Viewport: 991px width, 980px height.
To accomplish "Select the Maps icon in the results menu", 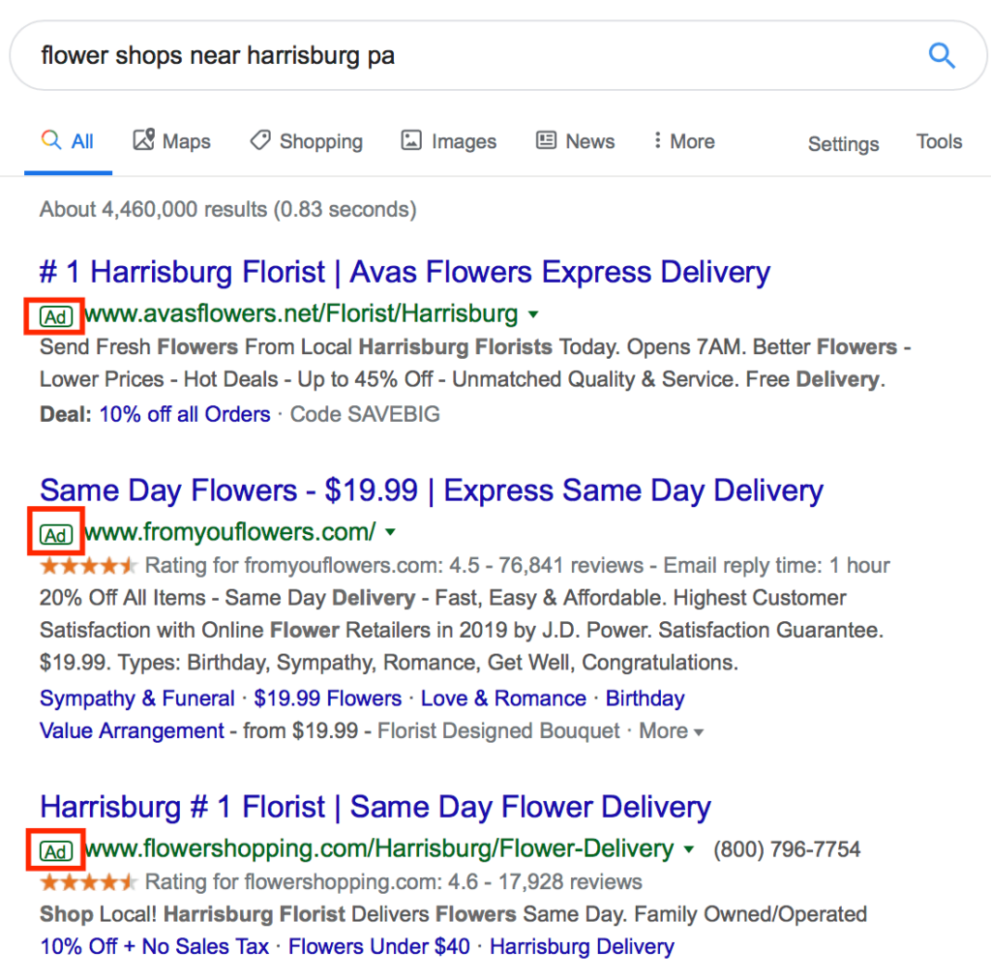I will tap(142, 140).
